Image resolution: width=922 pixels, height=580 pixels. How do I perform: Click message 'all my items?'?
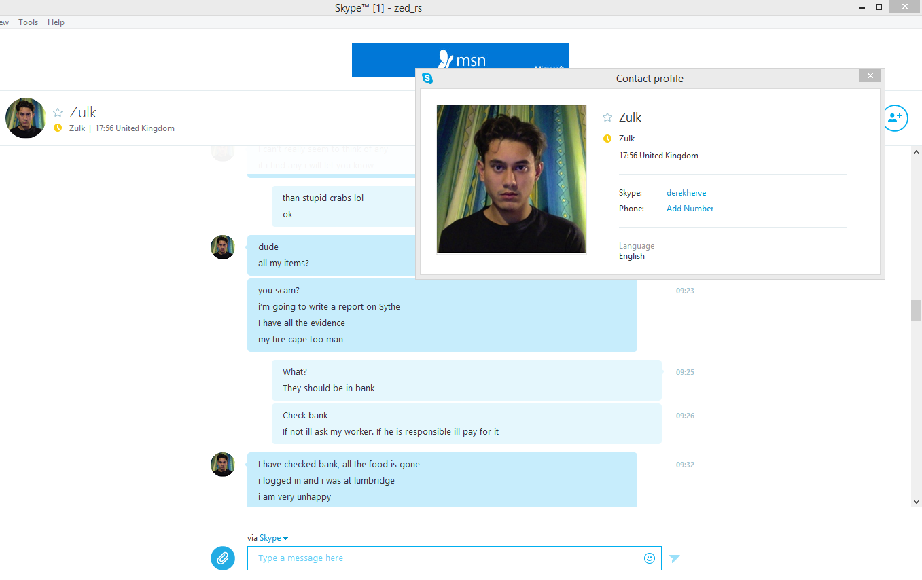coord(283,264)
